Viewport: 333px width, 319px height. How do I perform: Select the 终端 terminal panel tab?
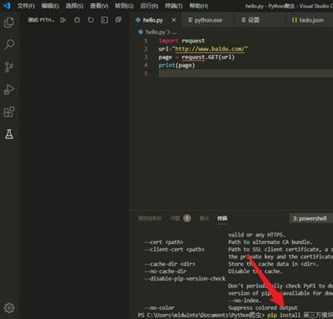[x=222, y=218]
